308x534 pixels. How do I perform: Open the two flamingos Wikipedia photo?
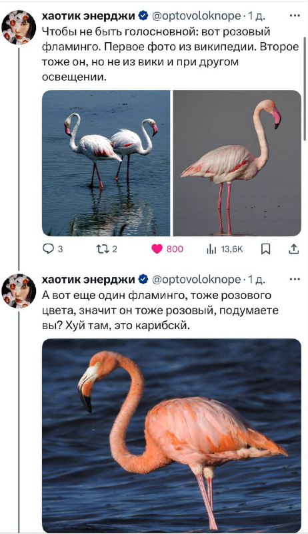point(106,163)
